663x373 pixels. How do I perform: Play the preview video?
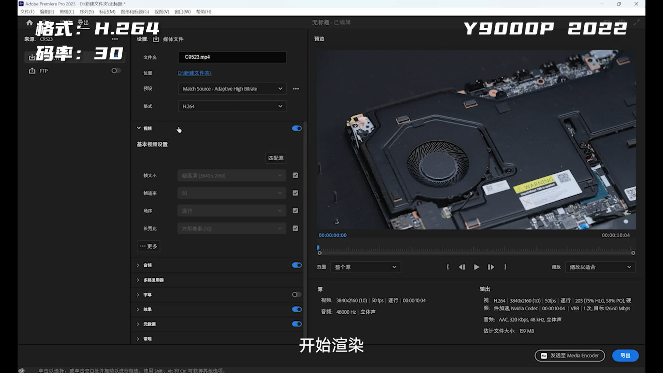pyautogui.click(x=477, y=267)
